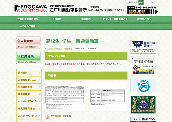172x122 pixels.
Task: Open the student price table thumbnail
Action: (x=64, y=97)
